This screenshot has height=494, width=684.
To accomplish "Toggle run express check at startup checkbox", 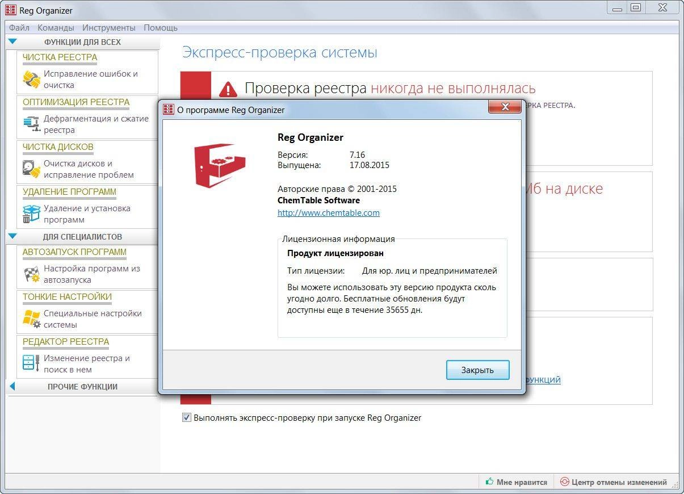I will (186, 417).
